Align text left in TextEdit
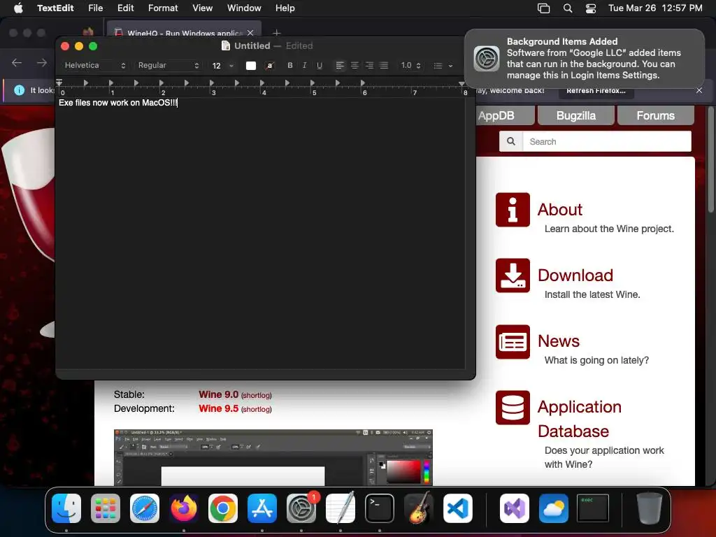Viewport: 716px width, 537px height. (340, 65)
